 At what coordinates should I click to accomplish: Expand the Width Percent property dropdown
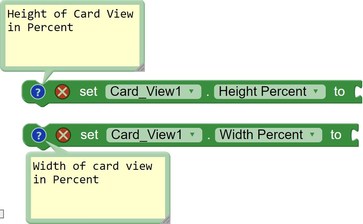point(268,135)
